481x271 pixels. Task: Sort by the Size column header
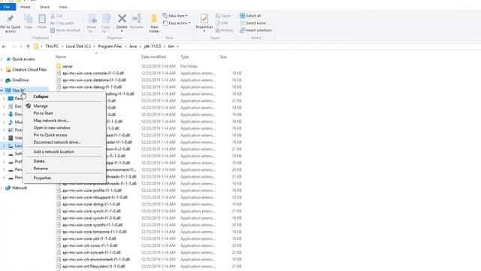point(223,57)
